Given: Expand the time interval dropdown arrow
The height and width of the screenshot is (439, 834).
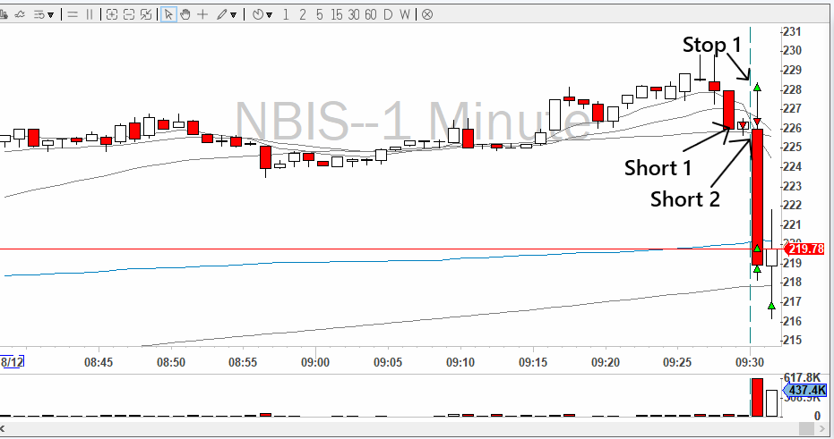Looking at the screenshot, I should [269, 15].
